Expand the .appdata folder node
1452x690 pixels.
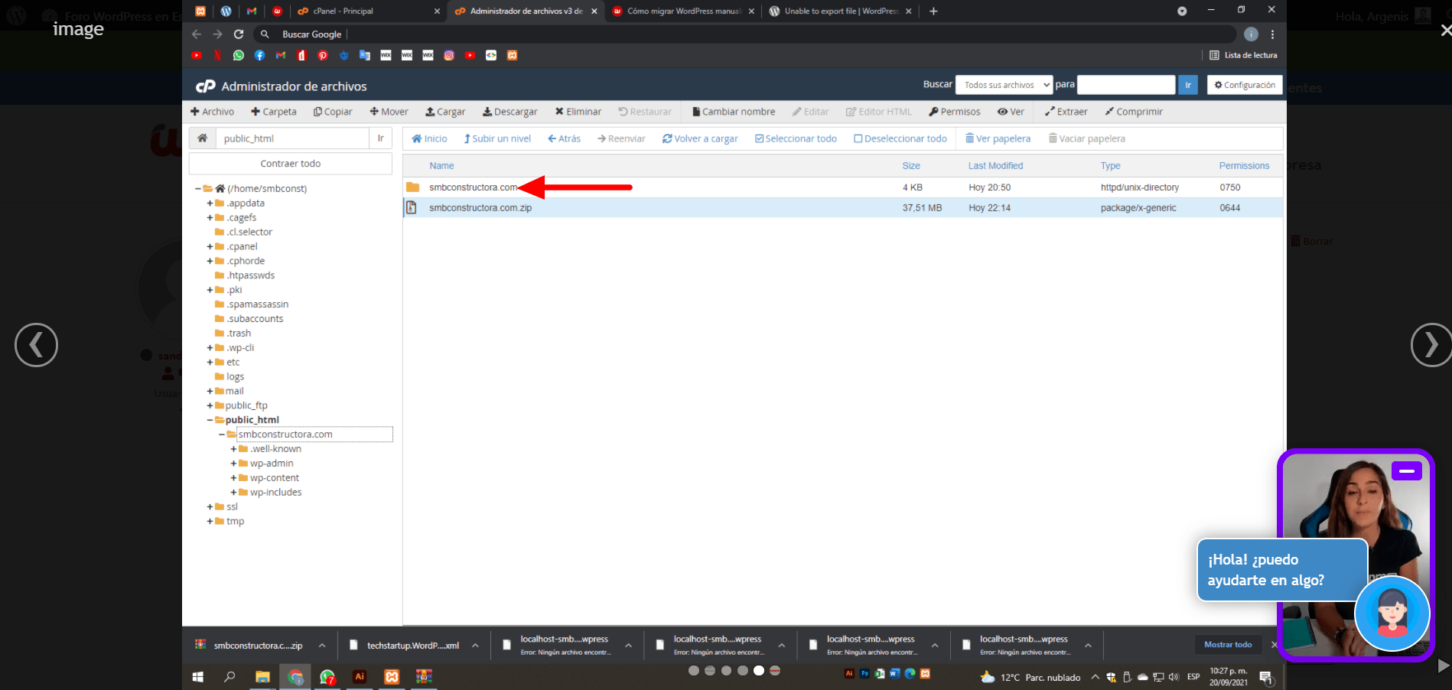tap(210, 203)
